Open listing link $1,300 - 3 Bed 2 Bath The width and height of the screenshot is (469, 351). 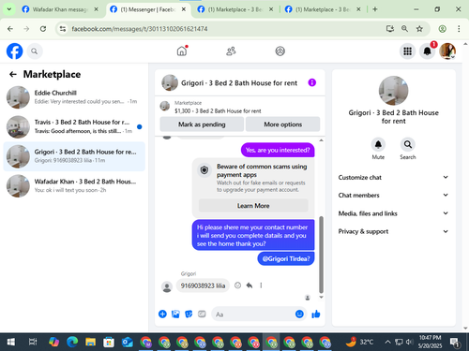point(218,110)
